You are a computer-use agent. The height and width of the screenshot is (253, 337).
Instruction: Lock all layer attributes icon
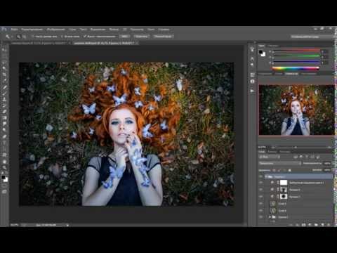click(x=289, y=170)
